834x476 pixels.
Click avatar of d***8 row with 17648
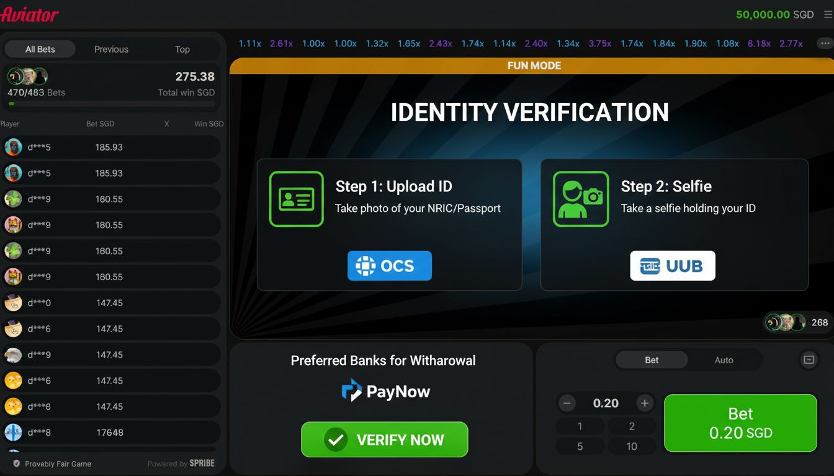pyautogui.click(x=13, y=432)
